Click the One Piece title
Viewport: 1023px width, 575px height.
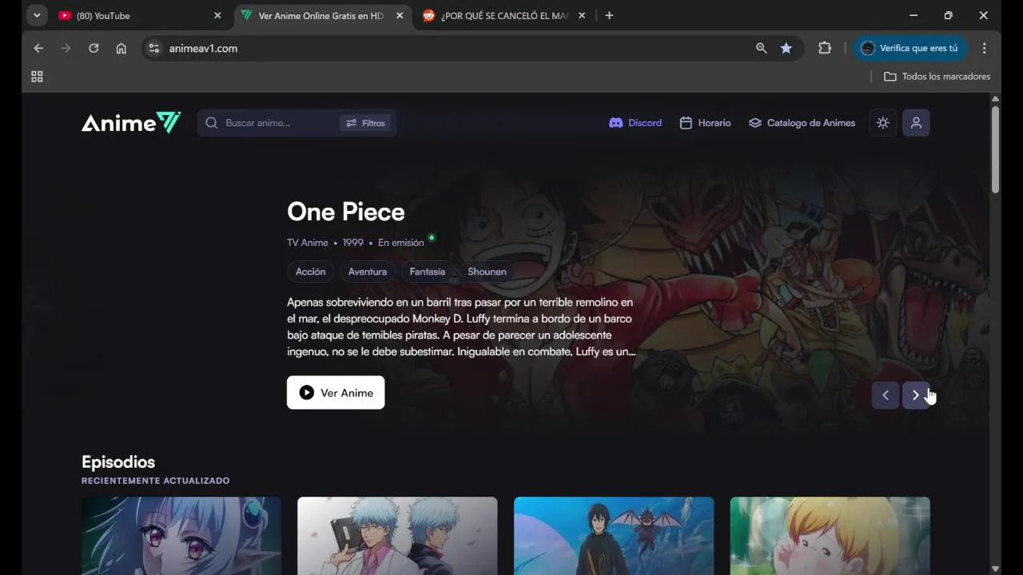[x=346, y=212]
